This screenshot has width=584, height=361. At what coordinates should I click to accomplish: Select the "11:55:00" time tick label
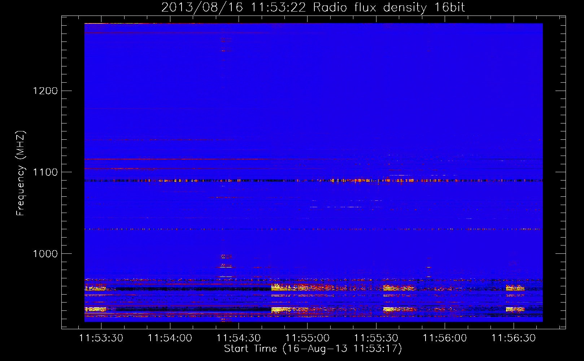(x=308, y=338)
